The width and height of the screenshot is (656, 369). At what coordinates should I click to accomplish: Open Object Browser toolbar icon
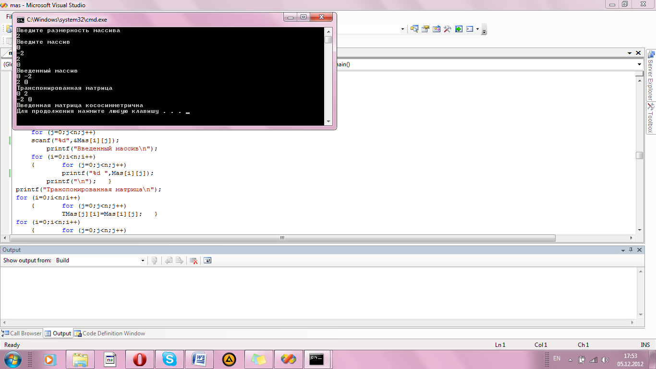[x=437, y=29]
